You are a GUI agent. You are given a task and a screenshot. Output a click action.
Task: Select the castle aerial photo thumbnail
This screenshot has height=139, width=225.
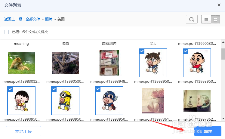coord(65,63)
